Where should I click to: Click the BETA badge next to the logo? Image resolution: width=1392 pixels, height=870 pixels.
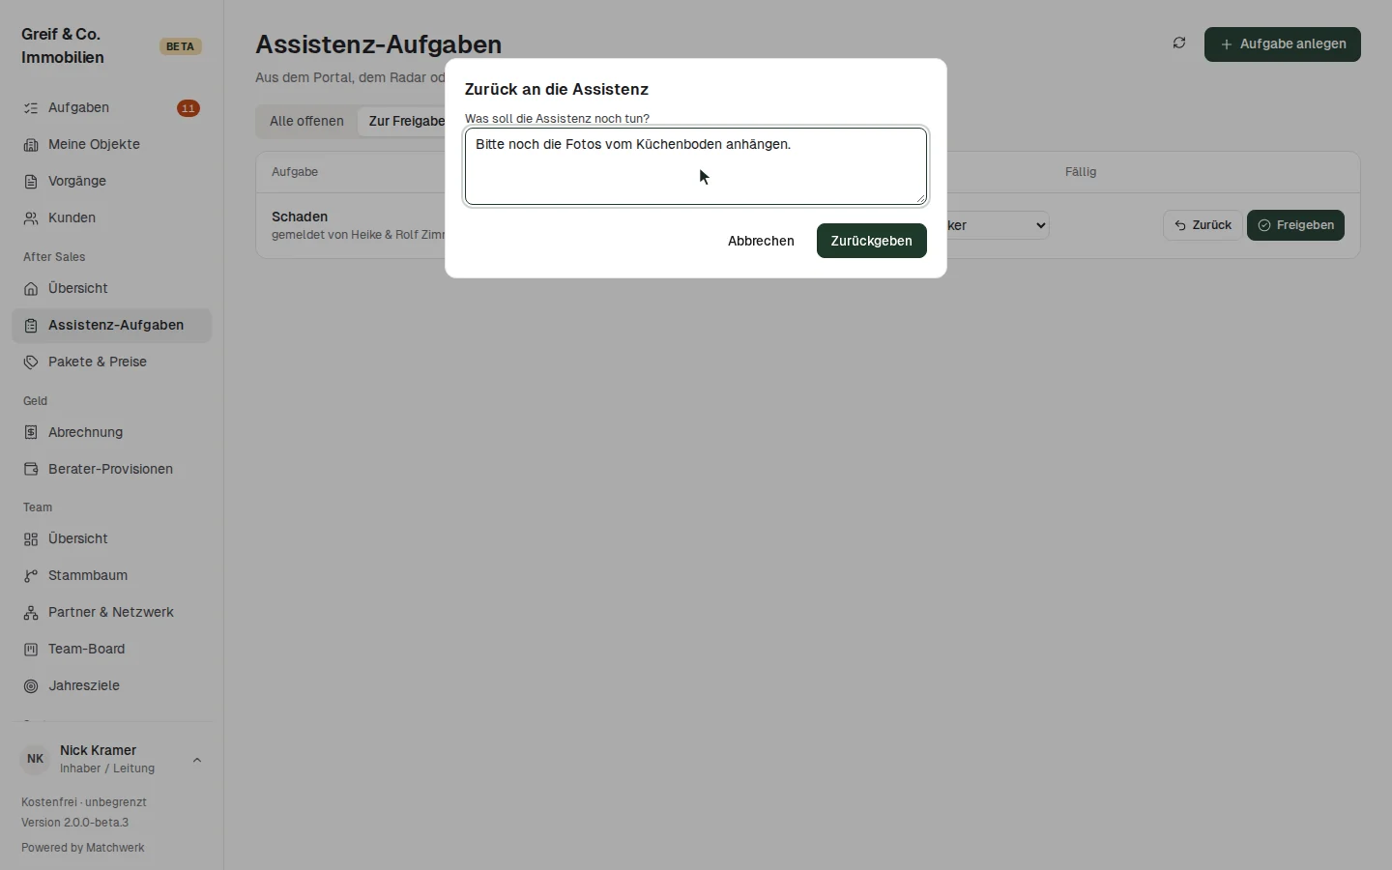180,46
